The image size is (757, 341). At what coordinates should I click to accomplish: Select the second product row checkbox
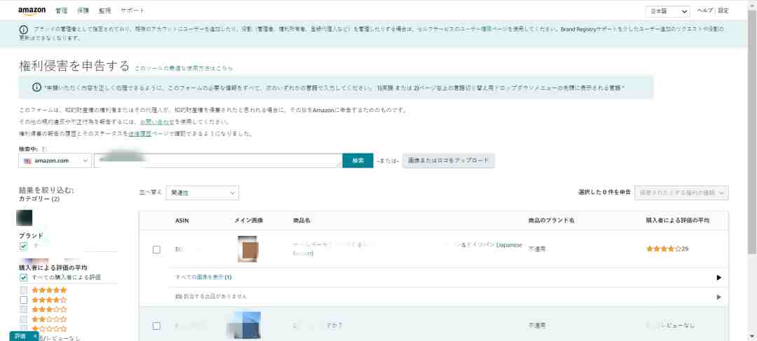click(156, 326)
